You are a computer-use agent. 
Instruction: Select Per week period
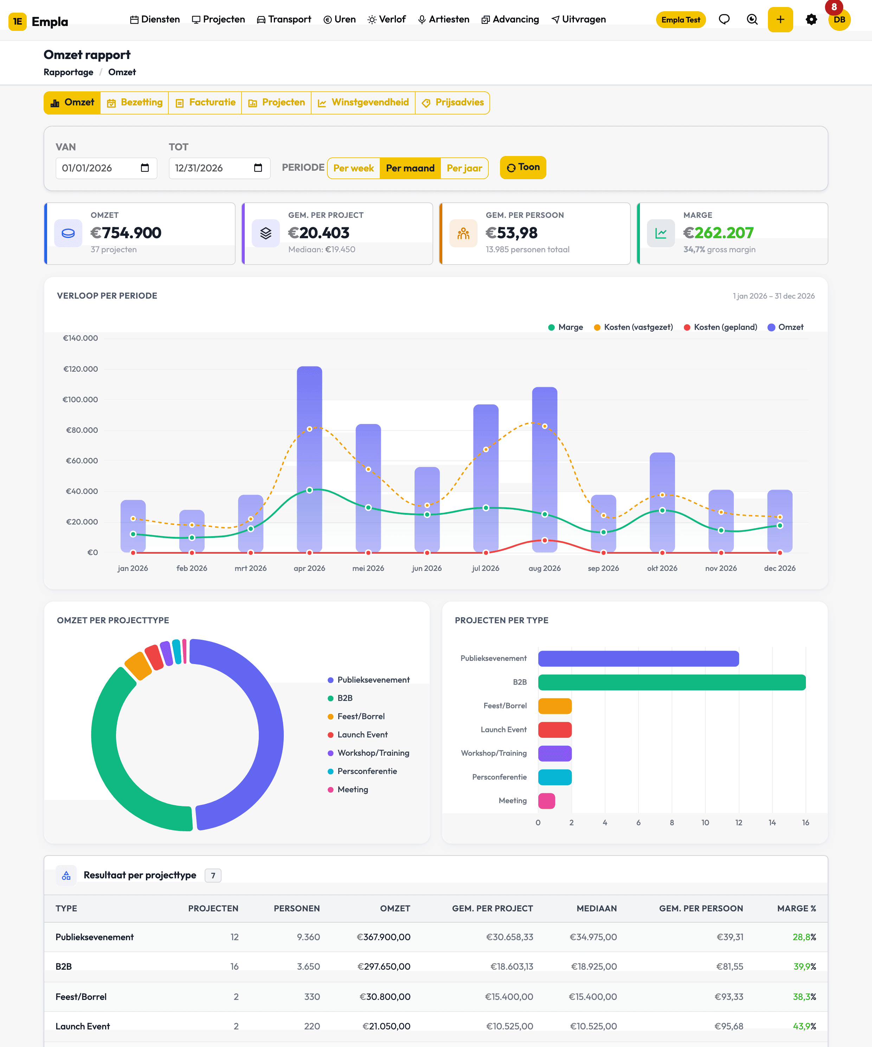pyautogui.click(x=354, y=168)
